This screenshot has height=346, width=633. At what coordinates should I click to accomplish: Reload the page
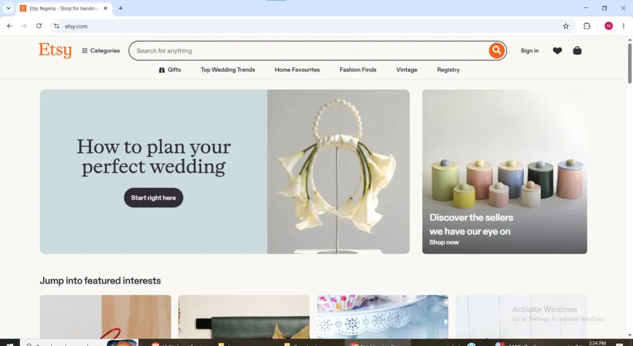39,26
